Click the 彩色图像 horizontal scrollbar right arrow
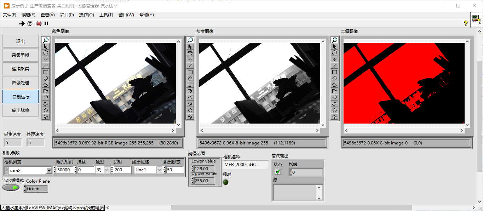The width and height of the screenshot is (483, 211). (x=173, y=131)
